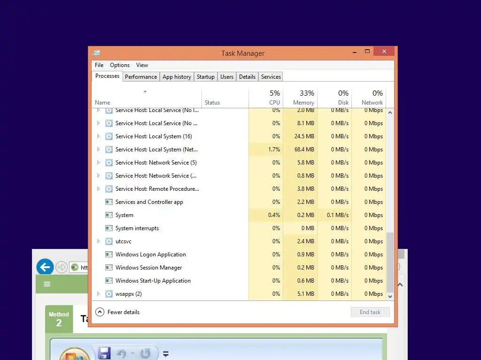Switch to the Details tab

(x=247, y=77)
